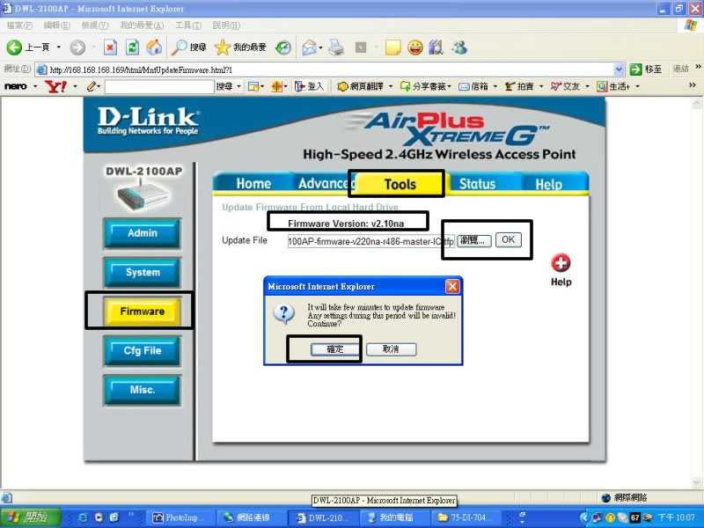This screenshot has width=704, height=528.
Task: Expand the Mail icon dropdown arrow
Action: tap(320, 48)
